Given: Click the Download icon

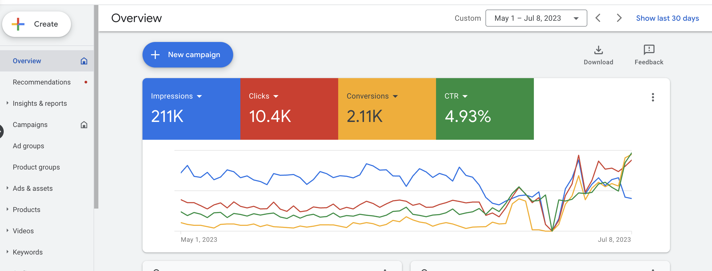Looking at the screenshot, I should pos(598,50).
